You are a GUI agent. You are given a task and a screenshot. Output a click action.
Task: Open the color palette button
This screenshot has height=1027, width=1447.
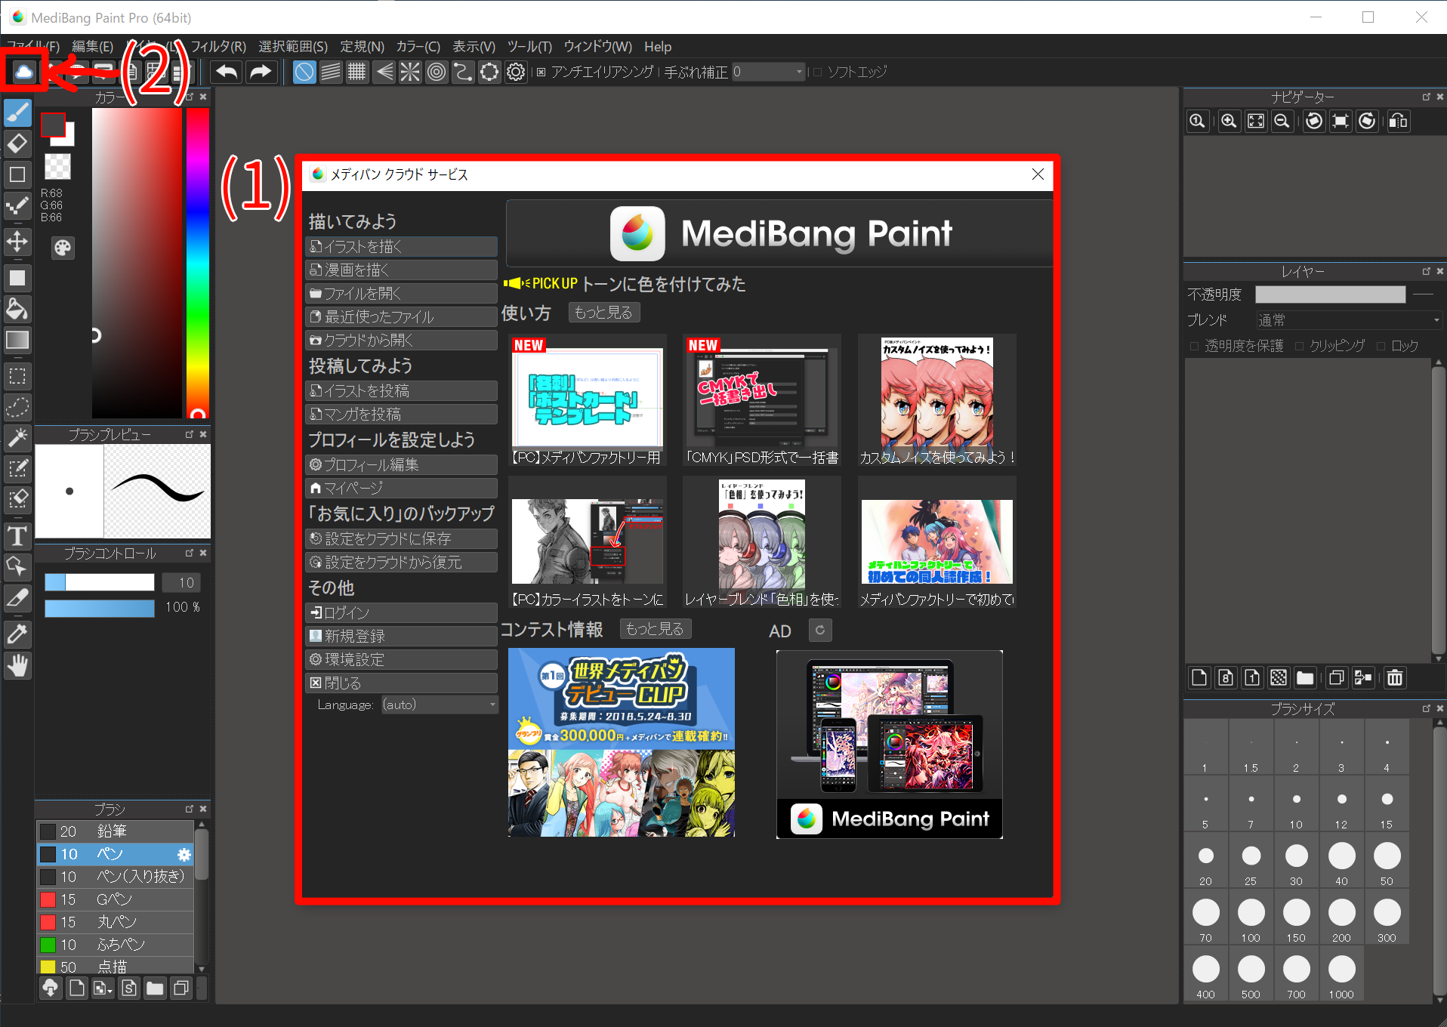tap(63, 248)
